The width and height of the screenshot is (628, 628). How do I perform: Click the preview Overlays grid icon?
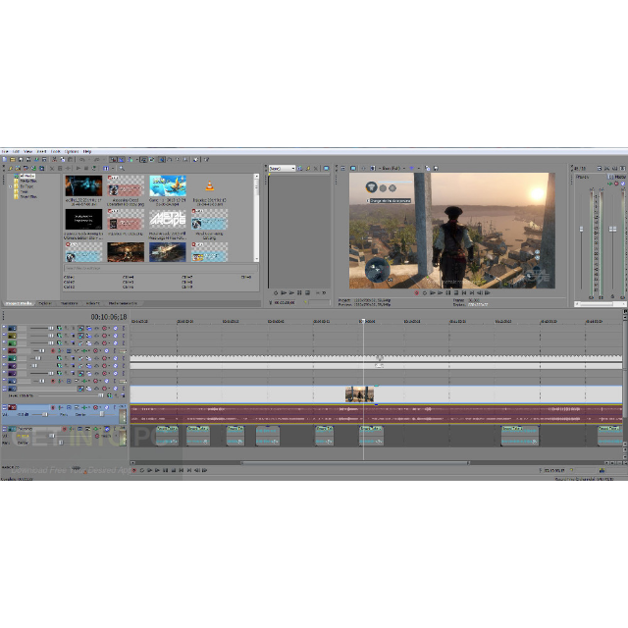(x=411, y=169)
